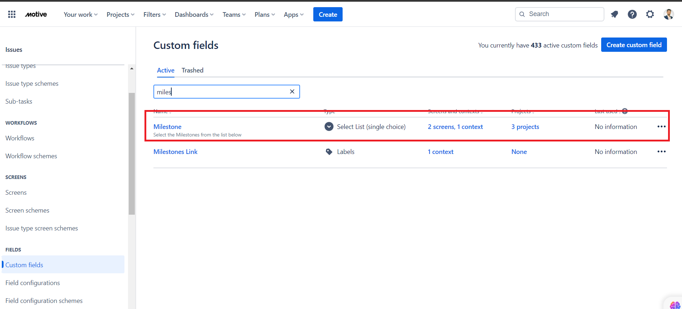This screenshot has width=682, height=309.
Task: Expand the Teams menu
Action: tap(234, 14)
